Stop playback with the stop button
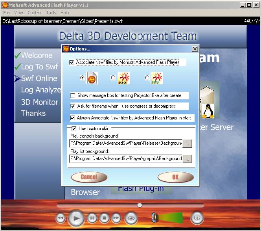Image resolution: width=261 pixels, height=231 pixels. (105, 218)
